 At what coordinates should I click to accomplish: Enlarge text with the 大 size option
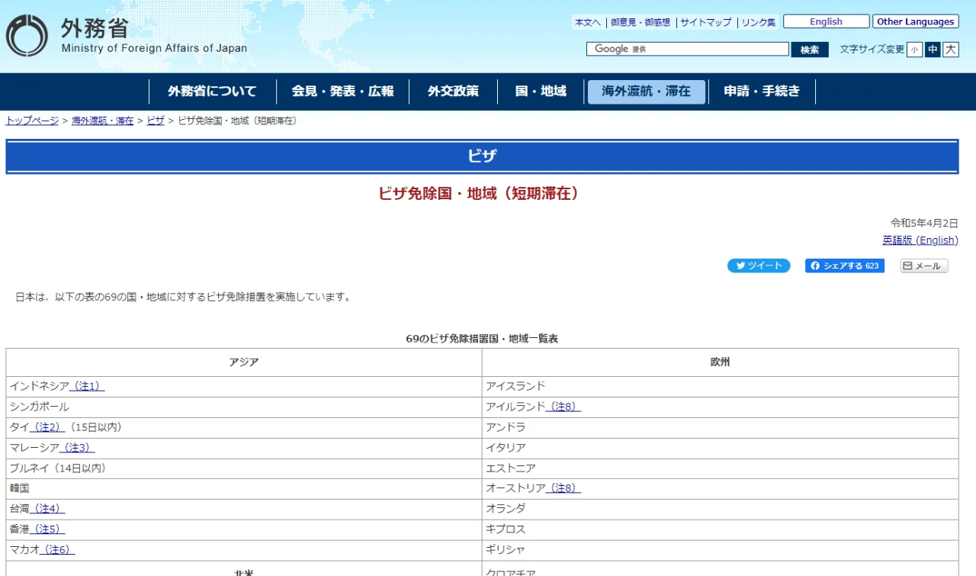point(951,48)
